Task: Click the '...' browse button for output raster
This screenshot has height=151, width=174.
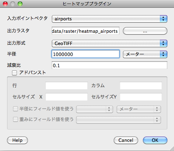Action: coord(145,31)
